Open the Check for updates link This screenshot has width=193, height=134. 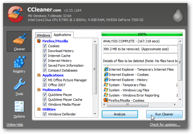[x=165, y=125]
